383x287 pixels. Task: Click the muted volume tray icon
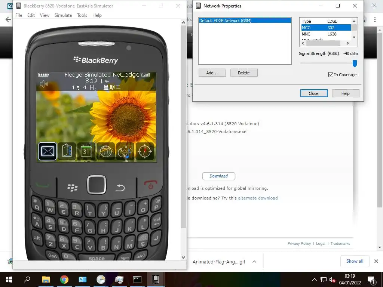point(332,280)
